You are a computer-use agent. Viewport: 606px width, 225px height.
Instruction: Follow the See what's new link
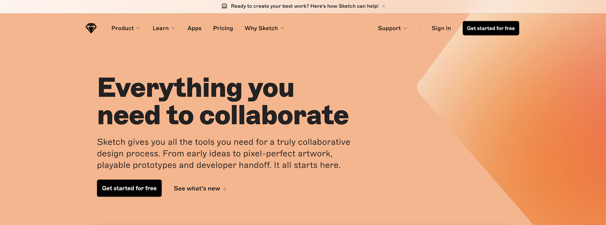pyautogui.click(x=197, y=188)
